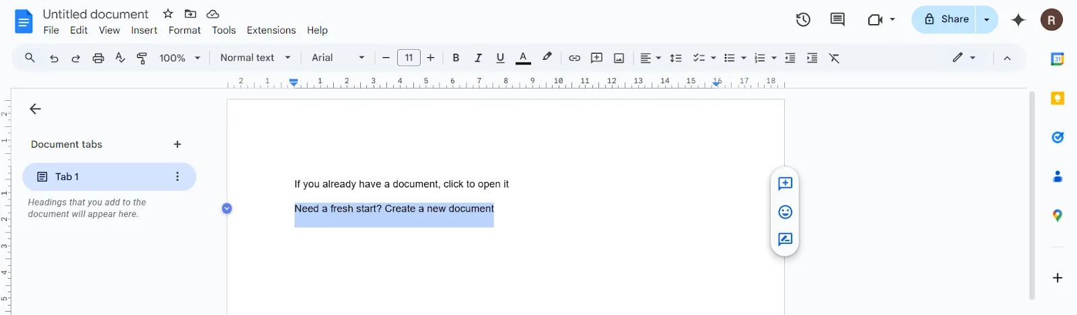Get add-ons with plus icon
This screenshot has width=1077, height=315.
(x=1057, y=278)
